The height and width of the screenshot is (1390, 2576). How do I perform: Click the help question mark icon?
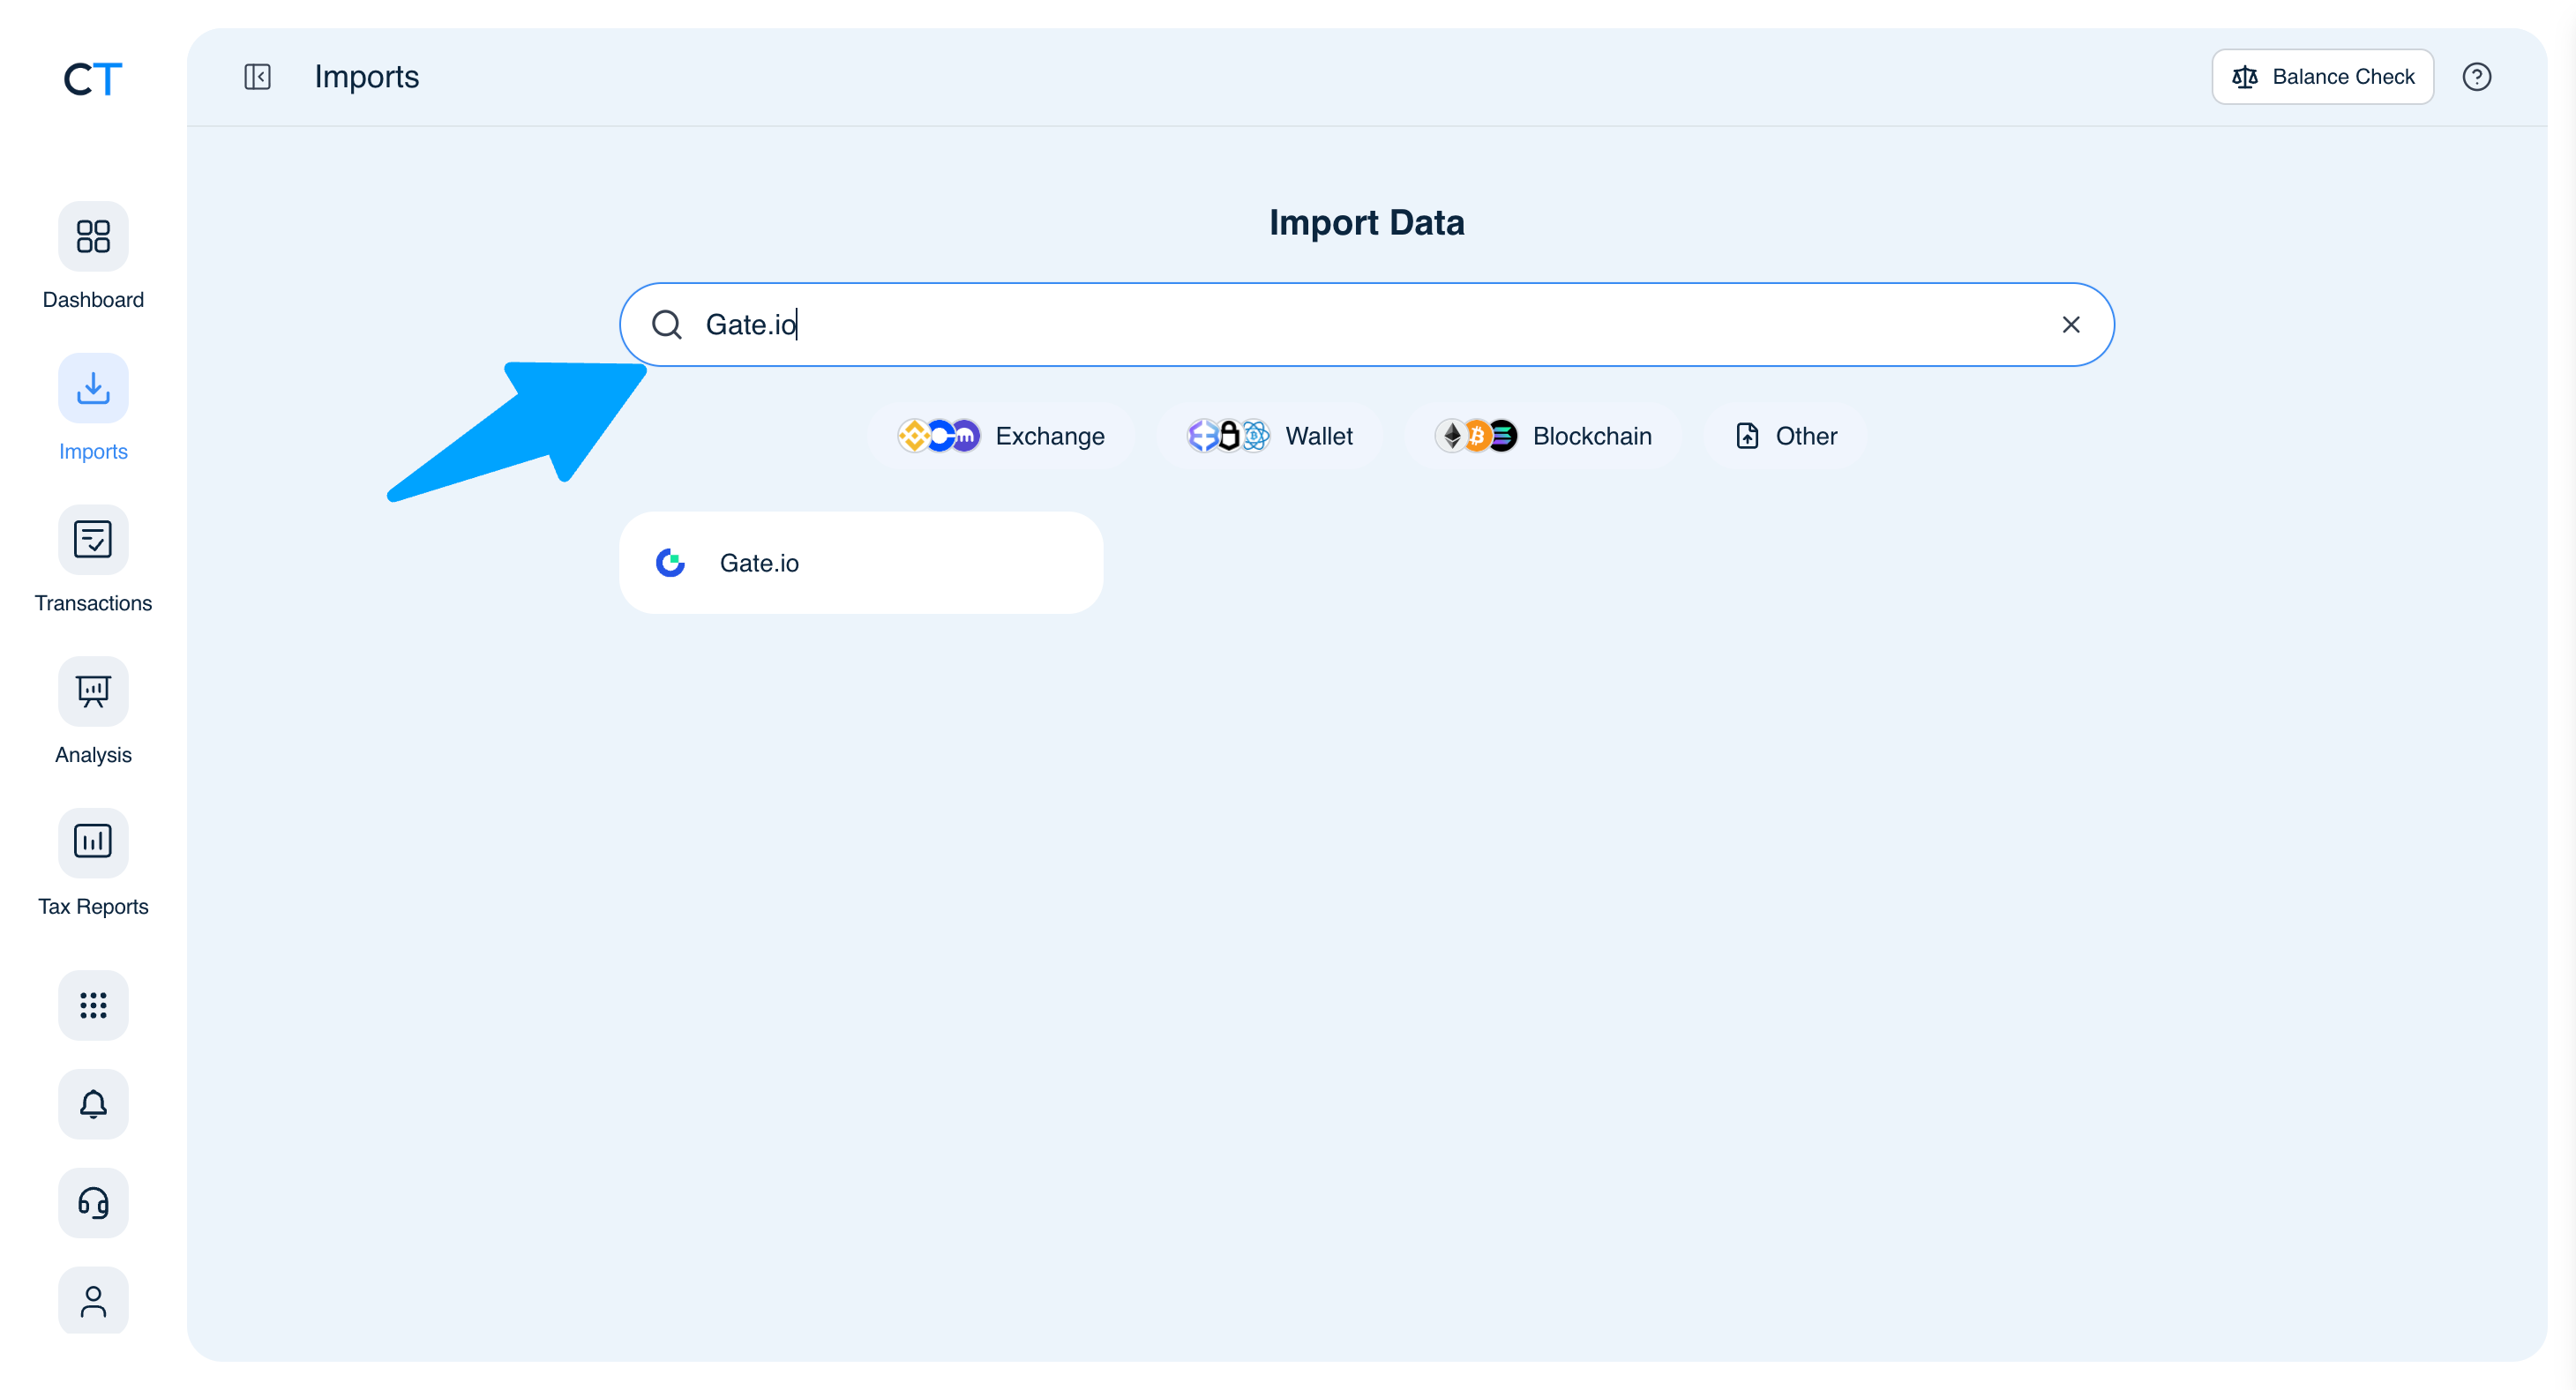2476,77
